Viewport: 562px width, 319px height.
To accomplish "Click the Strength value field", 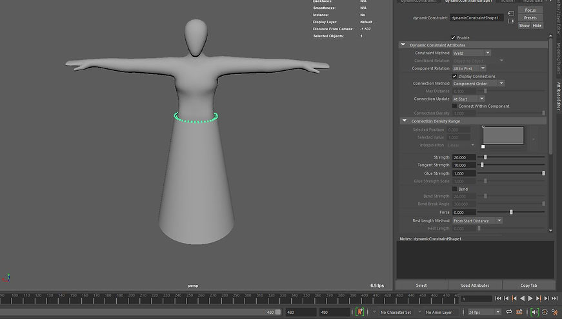I will pyautogui.click(x=464, y=157).
